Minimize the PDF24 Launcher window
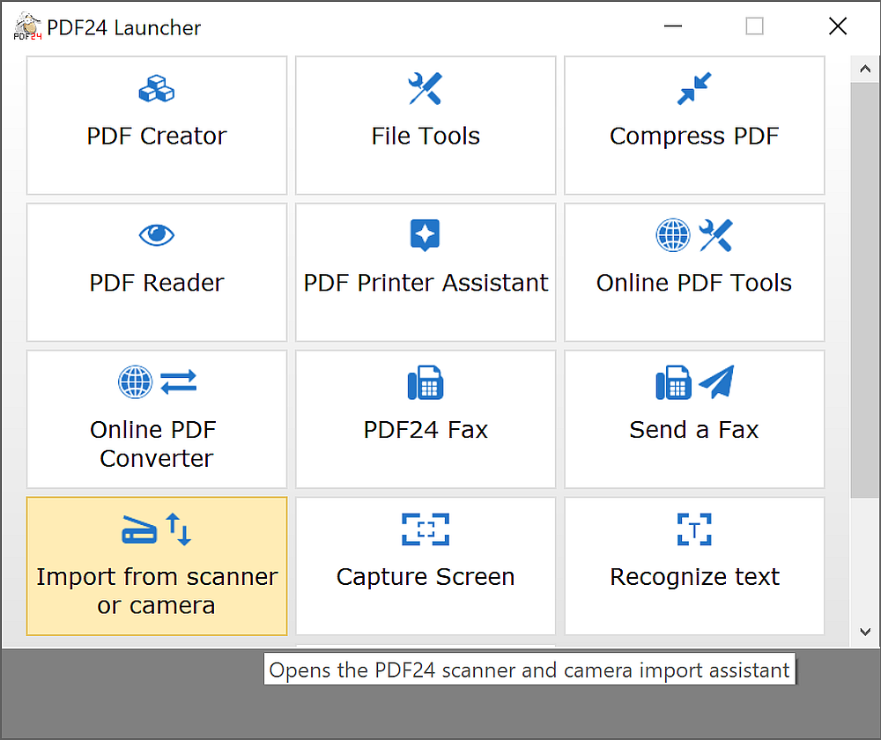The height and width of the screenshot is (740, 881). point(672,26)
